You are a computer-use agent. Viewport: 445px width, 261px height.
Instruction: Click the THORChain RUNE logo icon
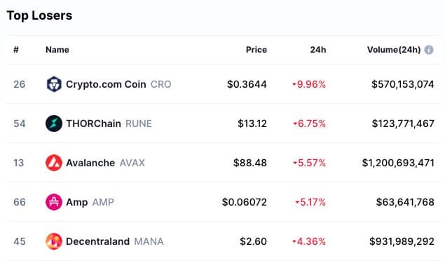[x=54, y=123]
